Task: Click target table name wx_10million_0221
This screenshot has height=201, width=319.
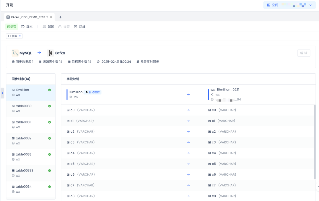Action: [225, 90]
